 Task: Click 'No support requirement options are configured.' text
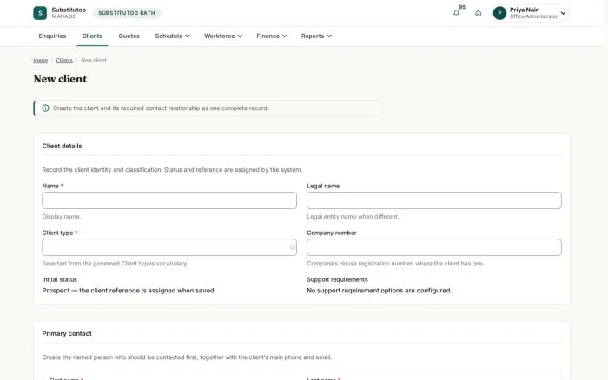click(380, 291)
